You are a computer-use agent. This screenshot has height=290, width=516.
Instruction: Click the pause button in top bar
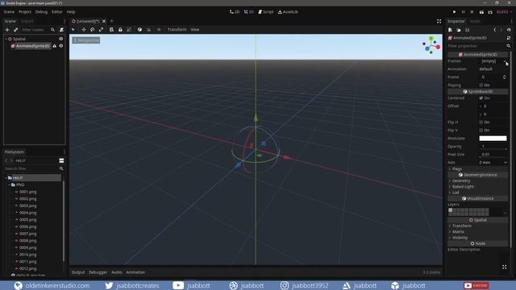tap(463, 12)
